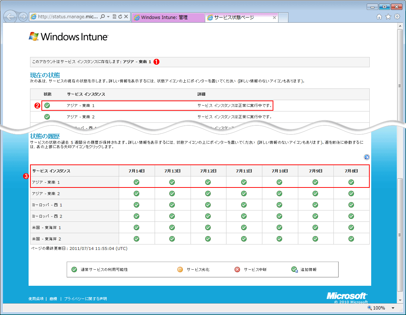
Task: Click 7月12日 status icon for ヨーロッパ - 西 1
Action: (208, 205)
